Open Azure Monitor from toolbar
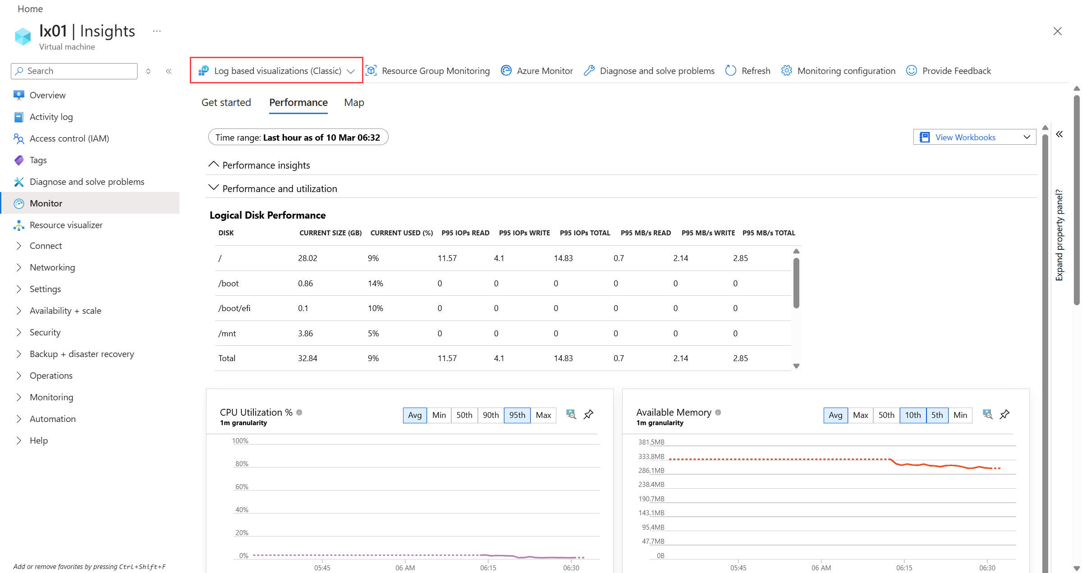Viewport: 1082px width, 573px height. tap(537, 71)
